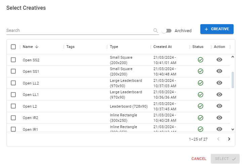The image size is (242, 165).
Task: Sort by the Type column header
Action: click(114, 47)
